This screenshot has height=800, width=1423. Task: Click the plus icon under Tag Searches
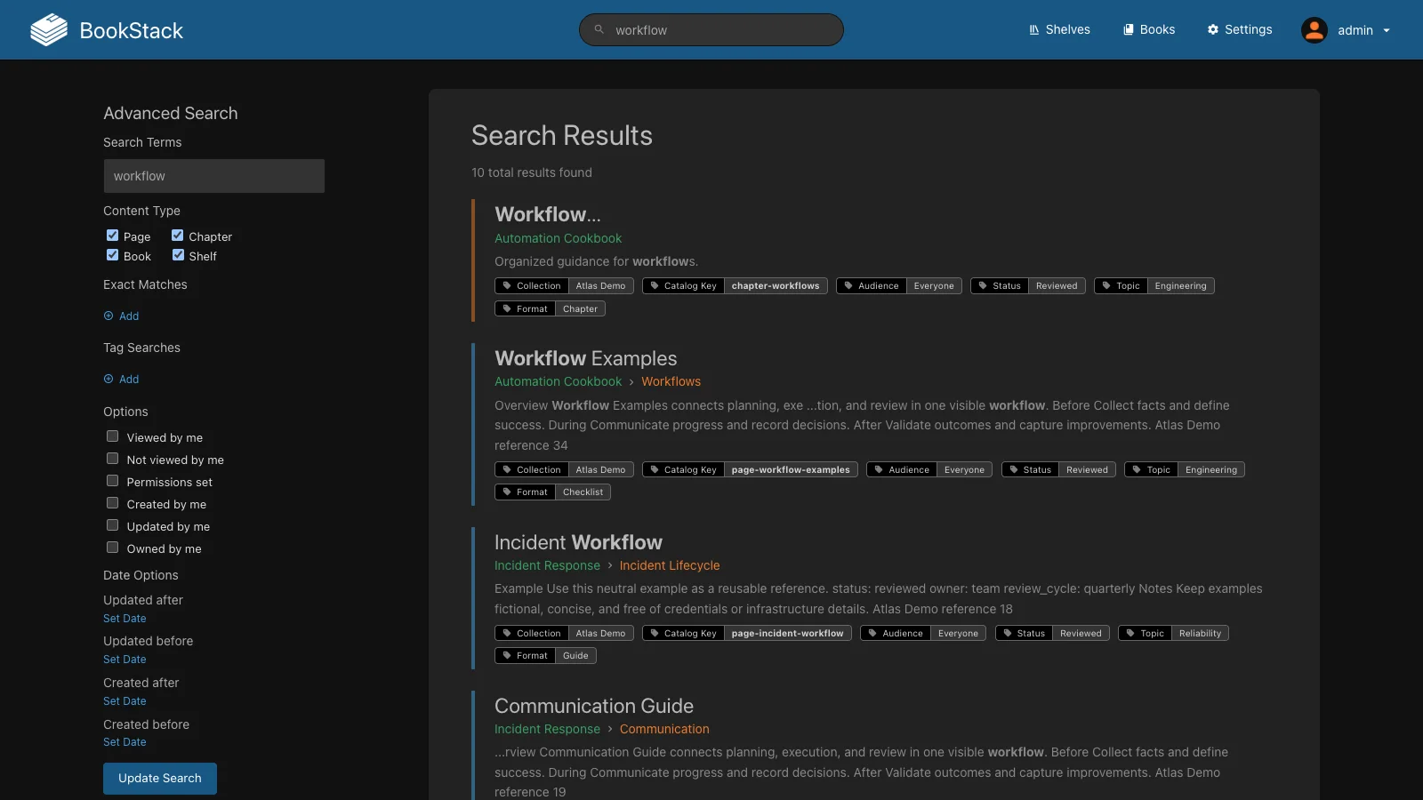coord(109,379)
